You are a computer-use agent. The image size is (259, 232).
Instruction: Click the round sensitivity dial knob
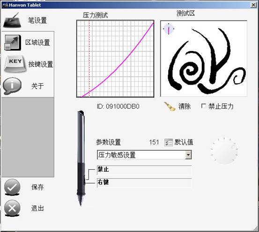224,151
